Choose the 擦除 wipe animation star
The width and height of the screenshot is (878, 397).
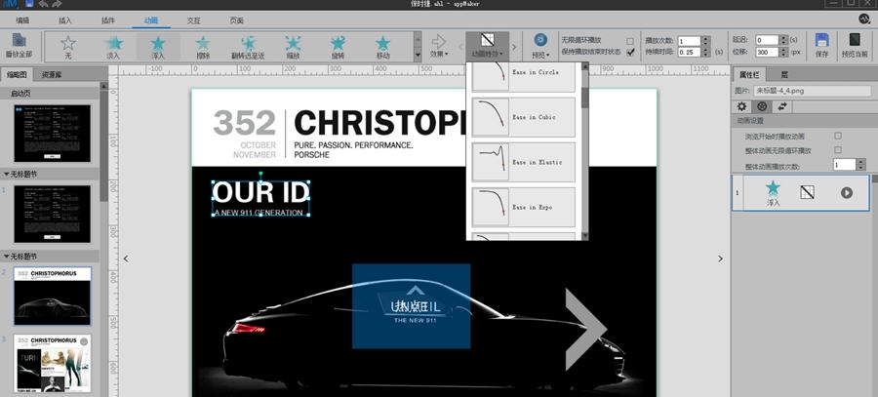click(203, 43)
